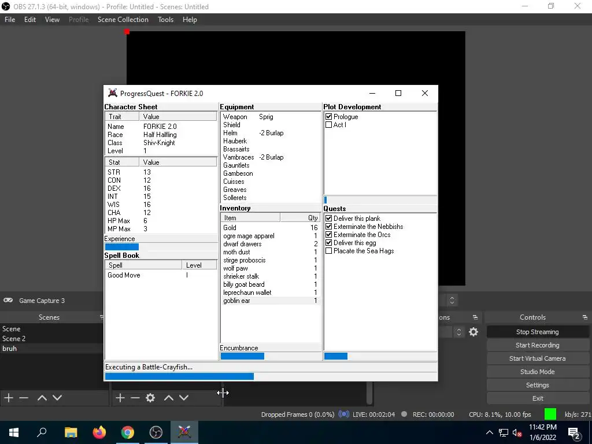Viewport: 592px width, 444px height.
Task: Click the Spell column header
Action: [x=143, y=265]
